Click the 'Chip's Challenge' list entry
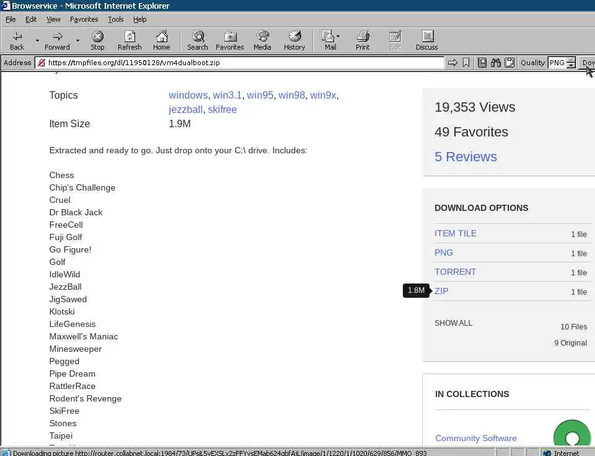The width and height of the screenshot is (595, 456). tap(82, 188)
